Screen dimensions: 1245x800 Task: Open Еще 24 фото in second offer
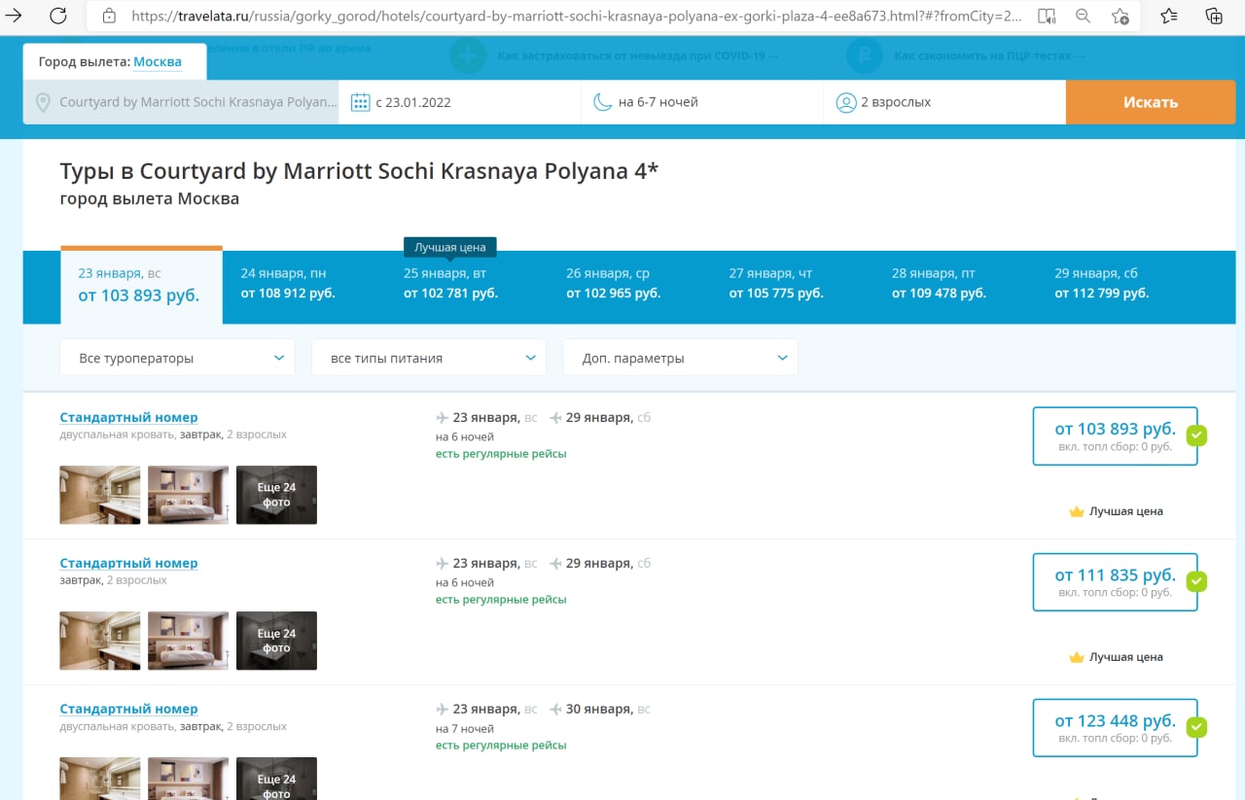pos(276,641)
